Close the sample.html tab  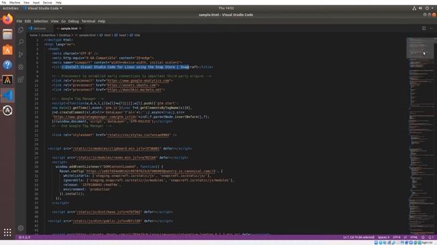click(80, 29)
